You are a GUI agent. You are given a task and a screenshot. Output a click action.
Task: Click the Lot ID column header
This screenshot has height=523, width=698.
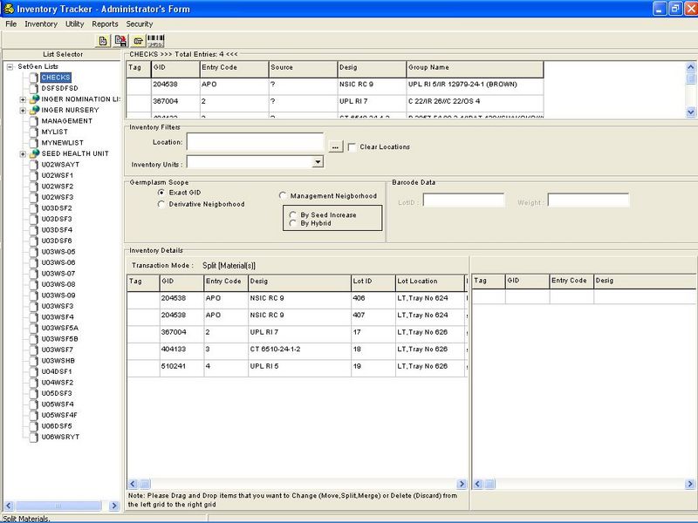coord(373,282)
